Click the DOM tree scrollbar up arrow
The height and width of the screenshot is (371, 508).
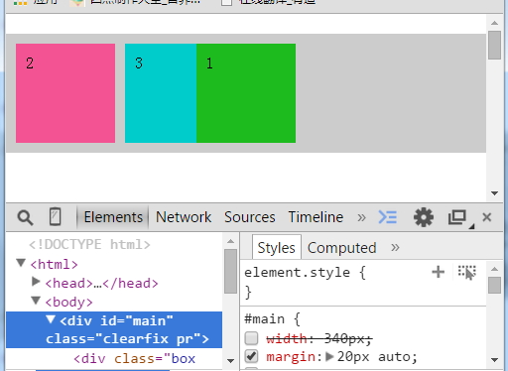230,241
